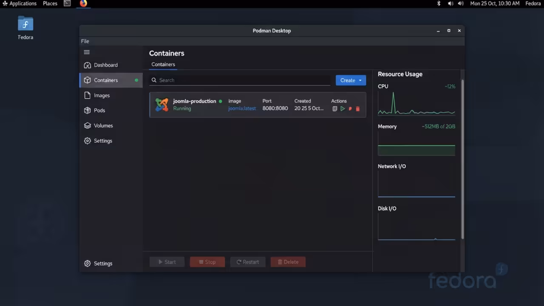The height and width of the screenshot is (306, 544).
Task: Select Containers in the sidebar
Action: pyautogui.click(x=111, y=80)
